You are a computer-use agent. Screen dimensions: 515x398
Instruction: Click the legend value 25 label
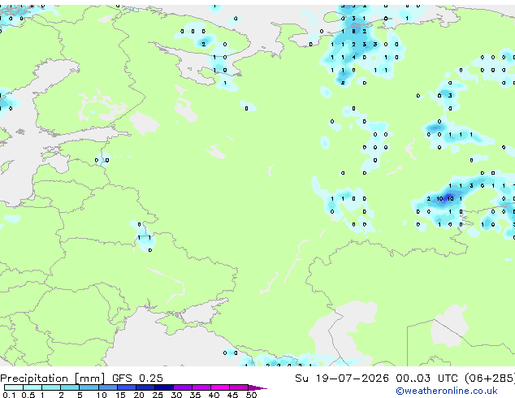tap(158, 395)
